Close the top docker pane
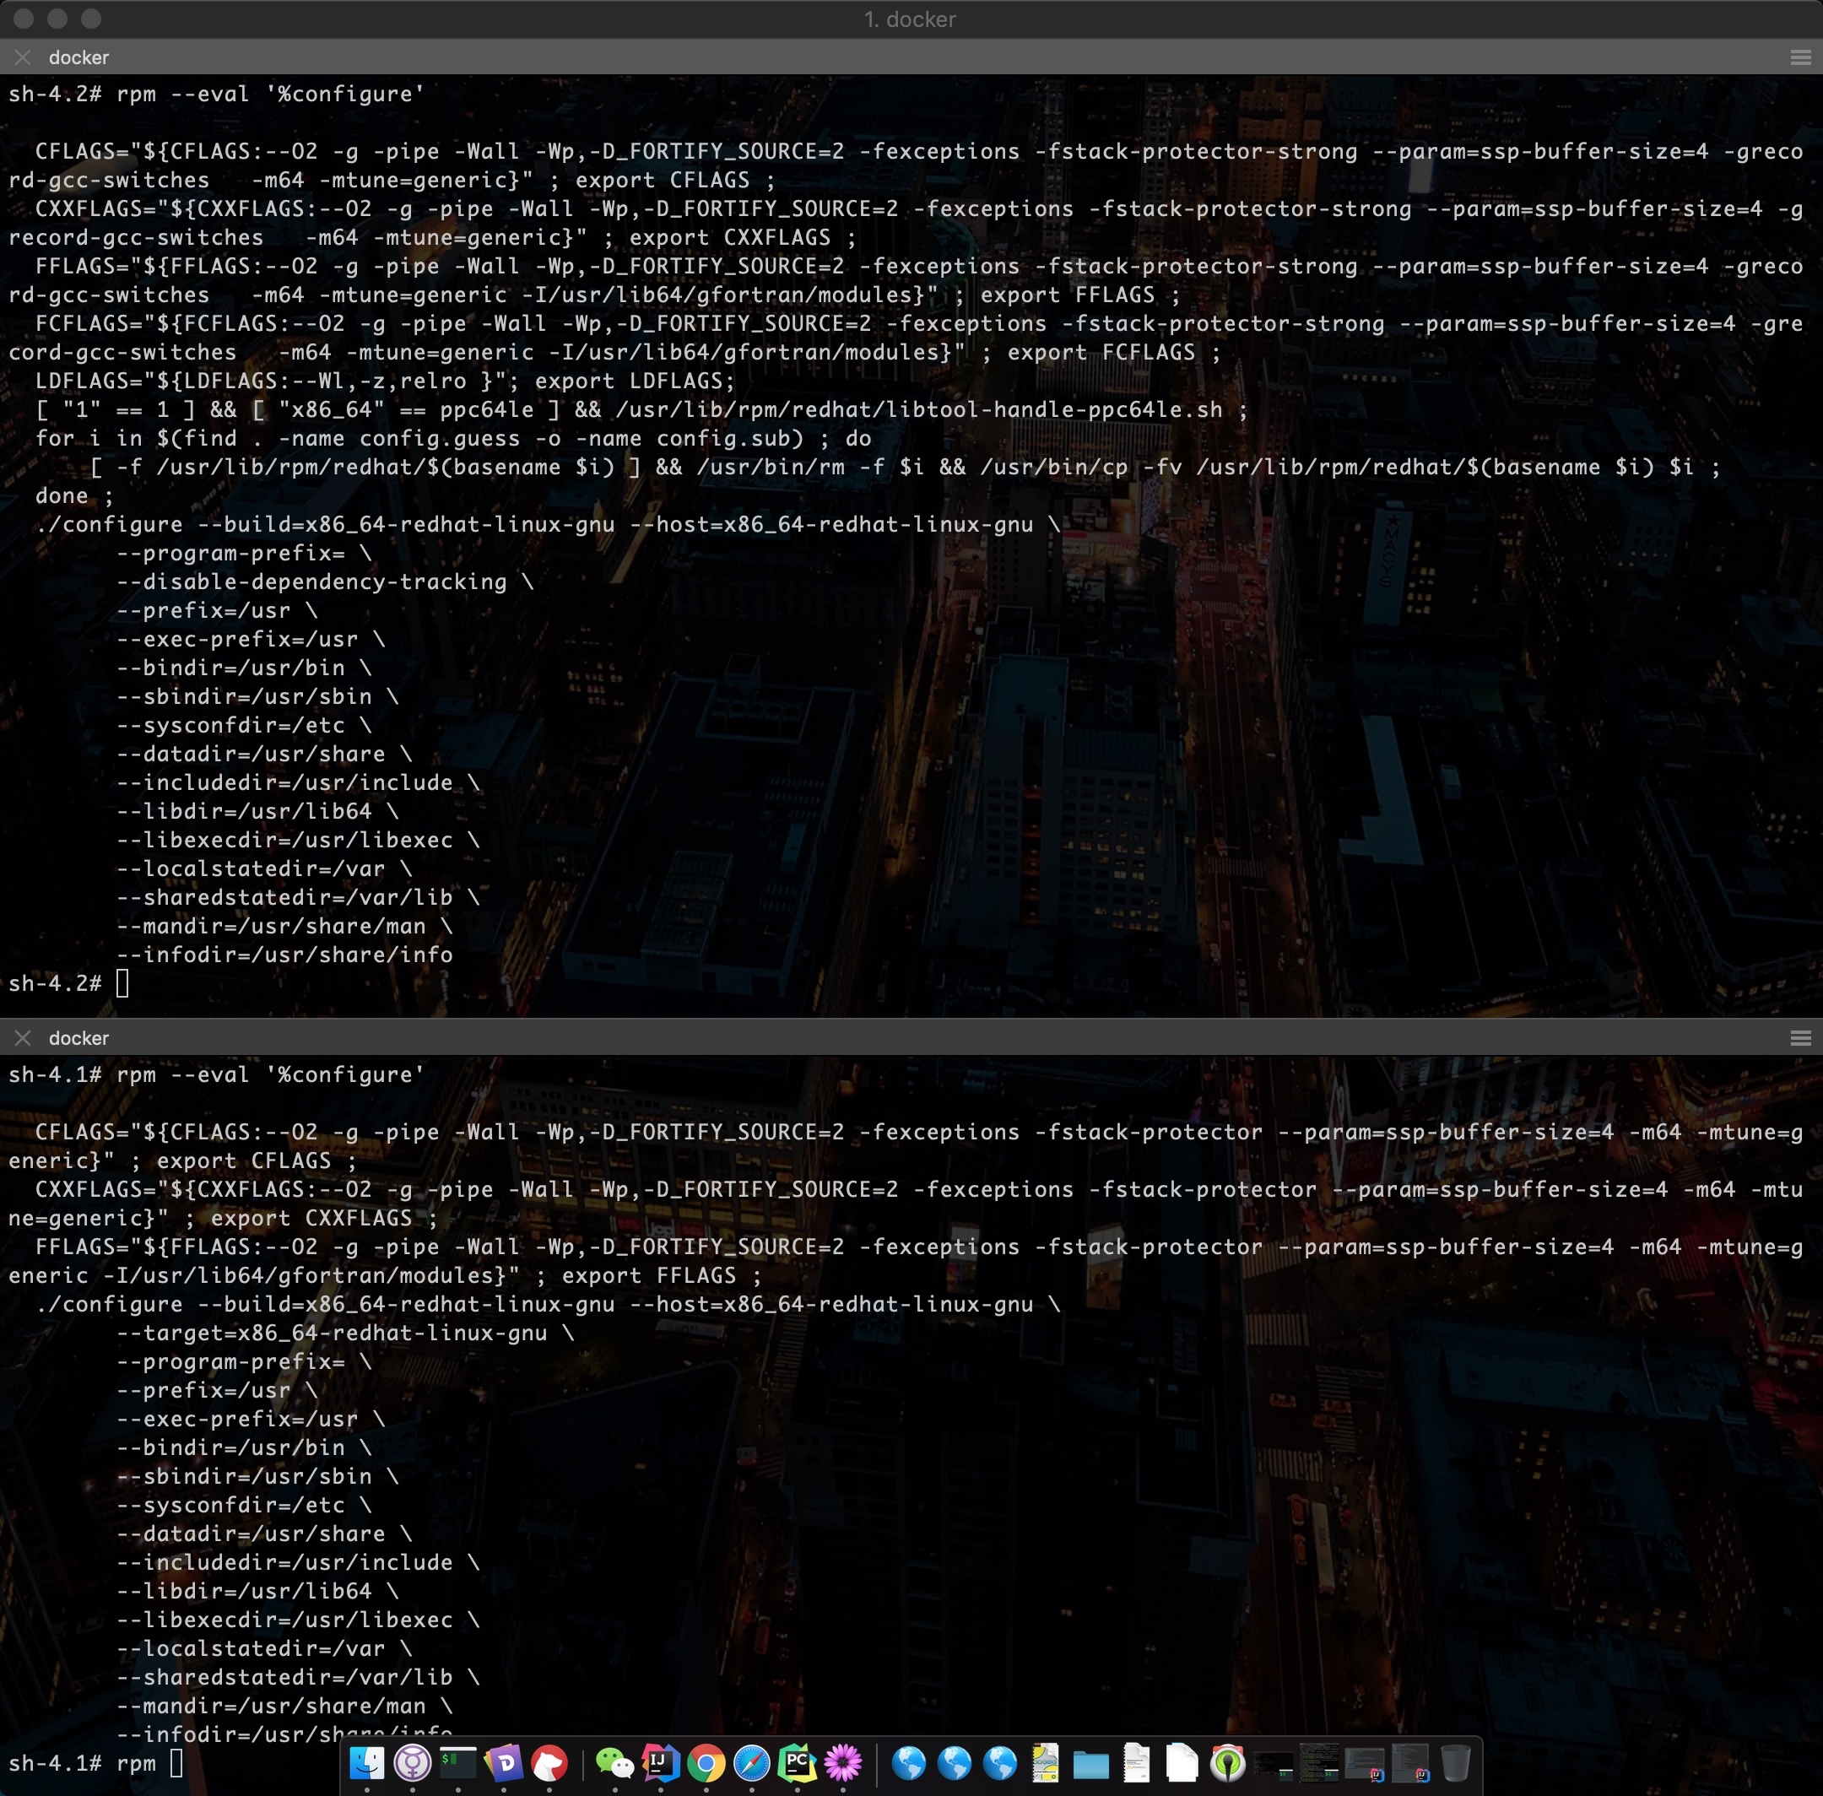 [x=23, y=57]
